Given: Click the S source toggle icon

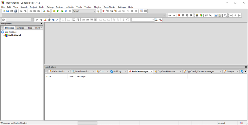Looking at the screenshot, I should point(123,20).
